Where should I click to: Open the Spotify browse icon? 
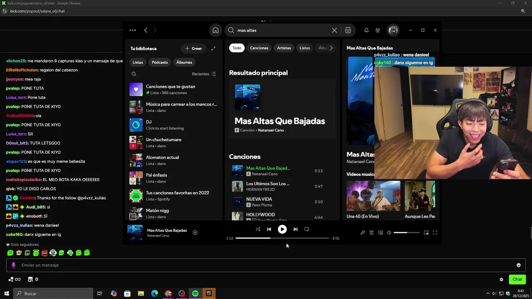[x=348, y=30]
